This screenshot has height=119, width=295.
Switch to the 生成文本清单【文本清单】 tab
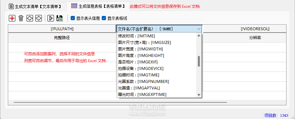pyautogui.click(x=35, y=7)
